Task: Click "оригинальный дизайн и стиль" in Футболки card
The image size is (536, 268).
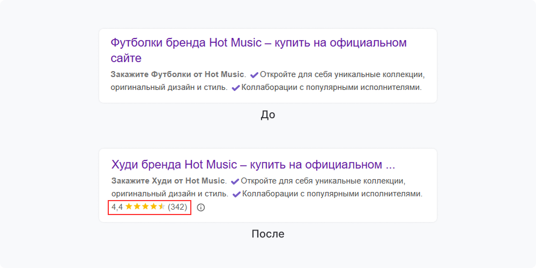Action: click(x=169, y=88)
